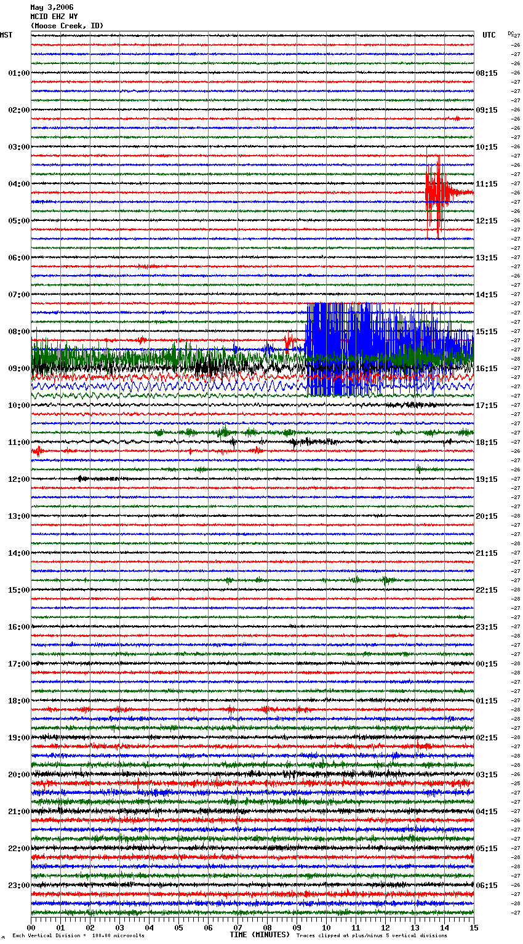
Task: Click the 'MST' time zone header
Action: pyautogui.click(x=6, y=35)
